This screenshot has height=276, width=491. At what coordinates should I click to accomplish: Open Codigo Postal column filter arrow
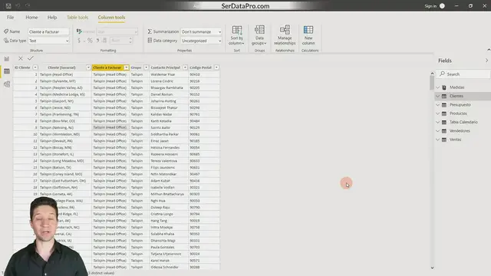point(216,67)
